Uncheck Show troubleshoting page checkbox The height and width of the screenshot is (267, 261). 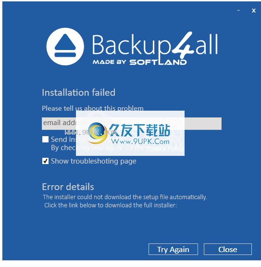point(45,161)
